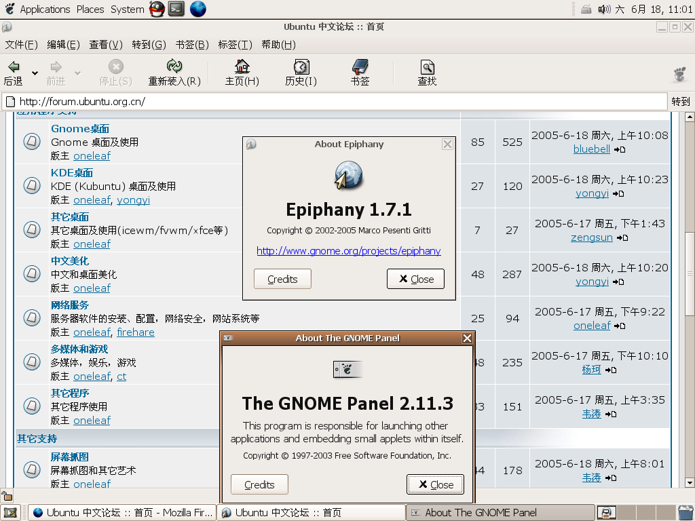
Task: Go back with the 后退 toolbar button
Action: pos(14,73)
